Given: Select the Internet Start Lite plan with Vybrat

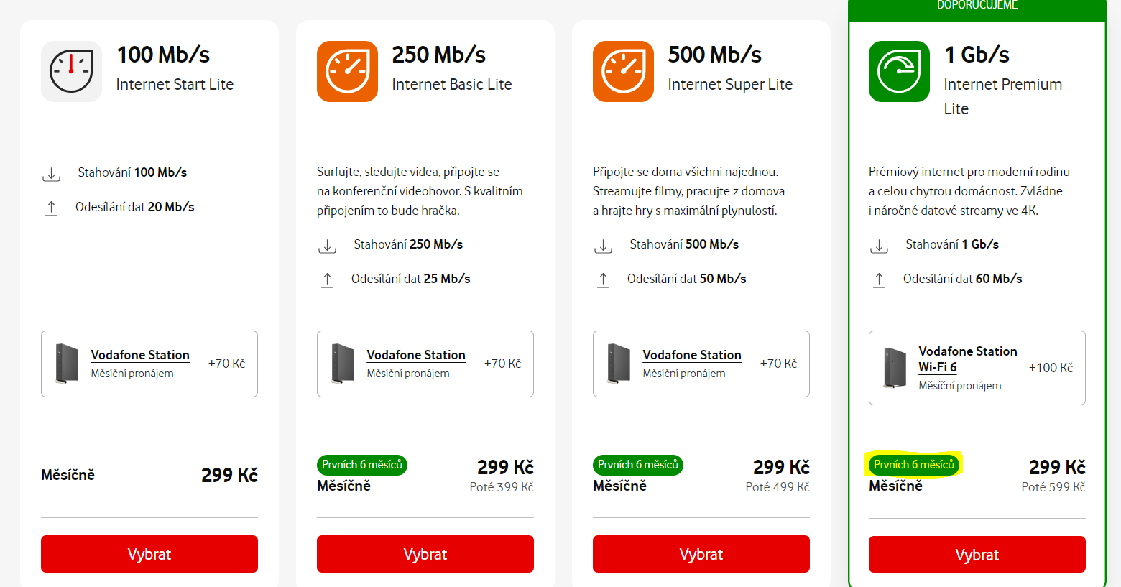Looking at the screenshot, I should pyautogui.click(x=149, y=554).
